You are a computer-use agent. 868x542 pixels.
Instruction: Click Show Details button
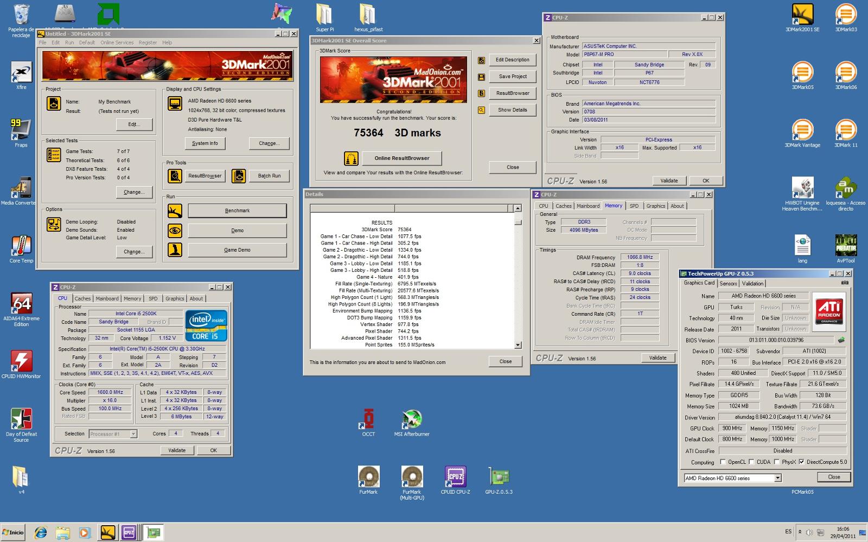[x=513, y=110]
